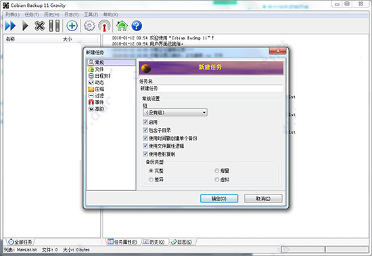Open the 工具(Z) menu
Viewport: 372px width, 256px height.
click(91, 15)
